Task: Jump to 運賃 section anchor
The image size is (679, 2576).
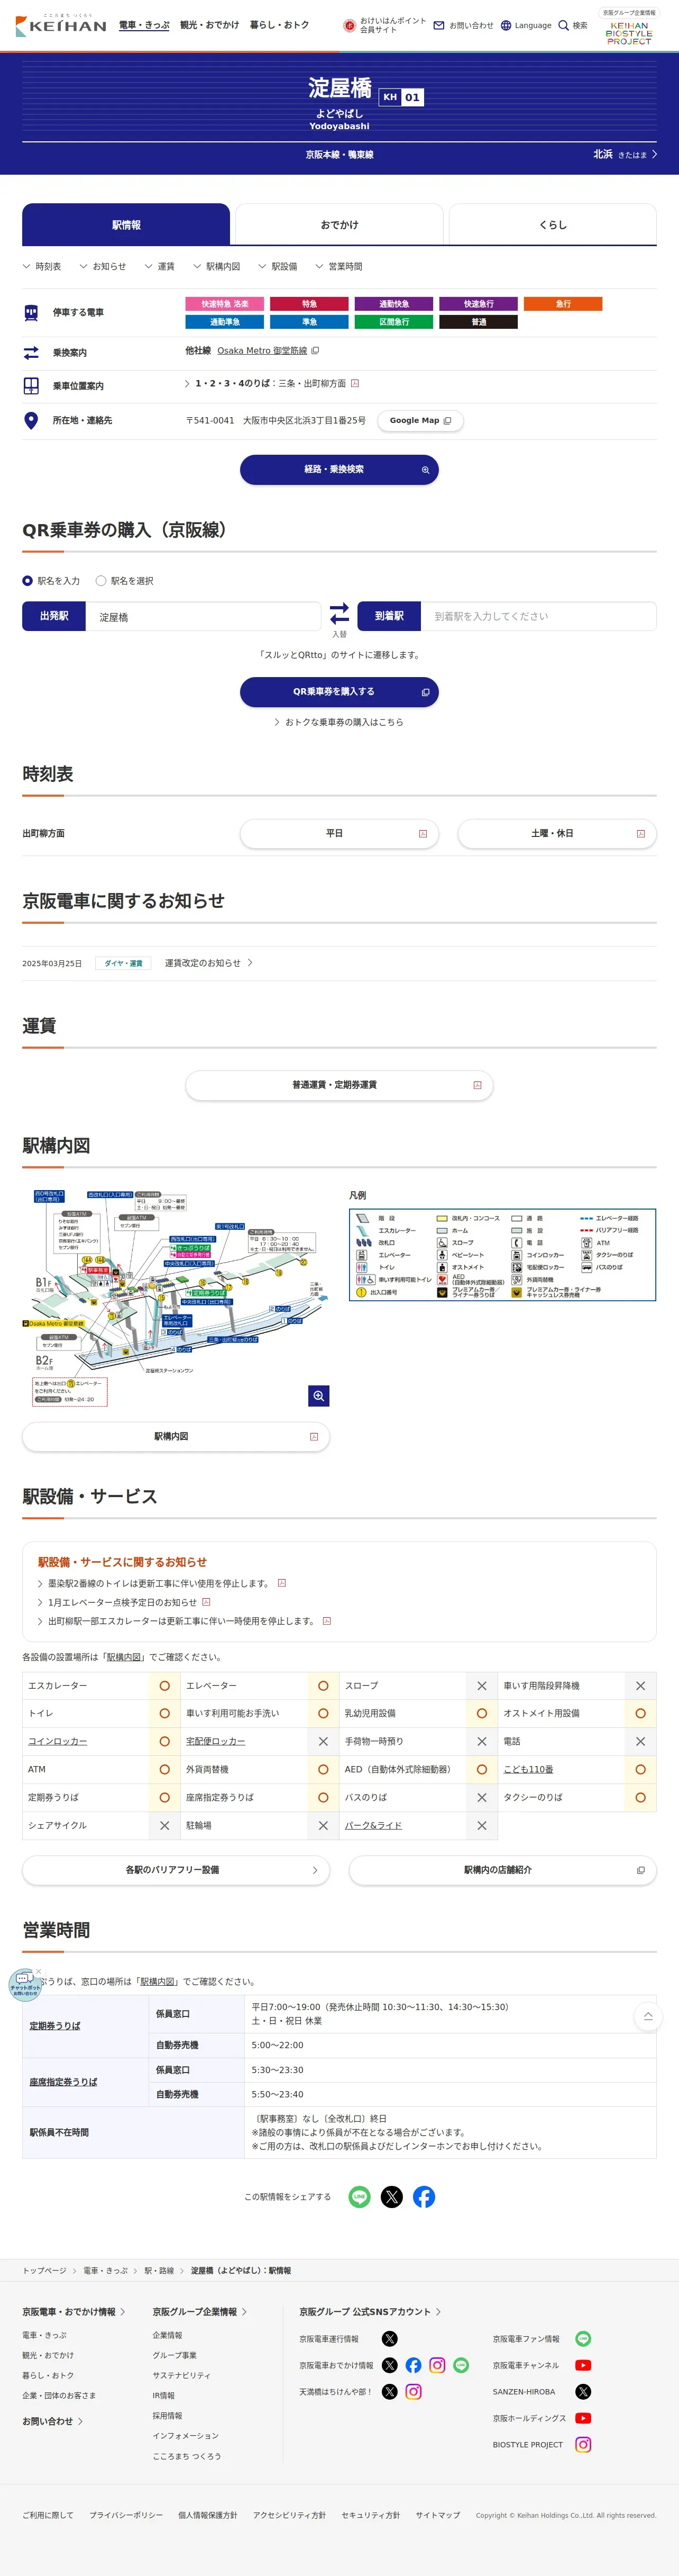Action: 160,266
